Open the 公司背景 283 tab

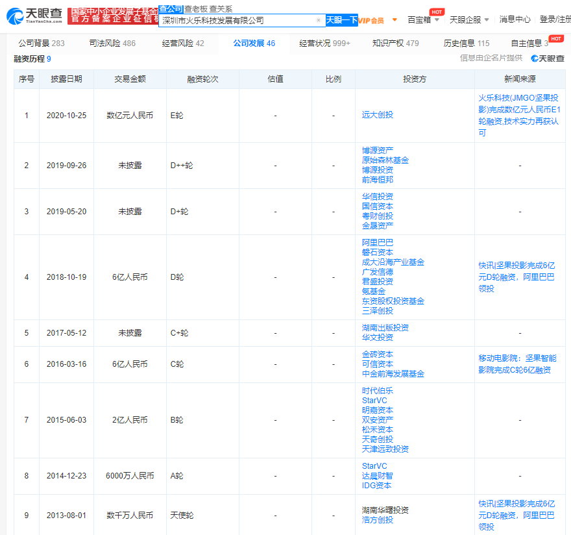[x=42, y=44]
